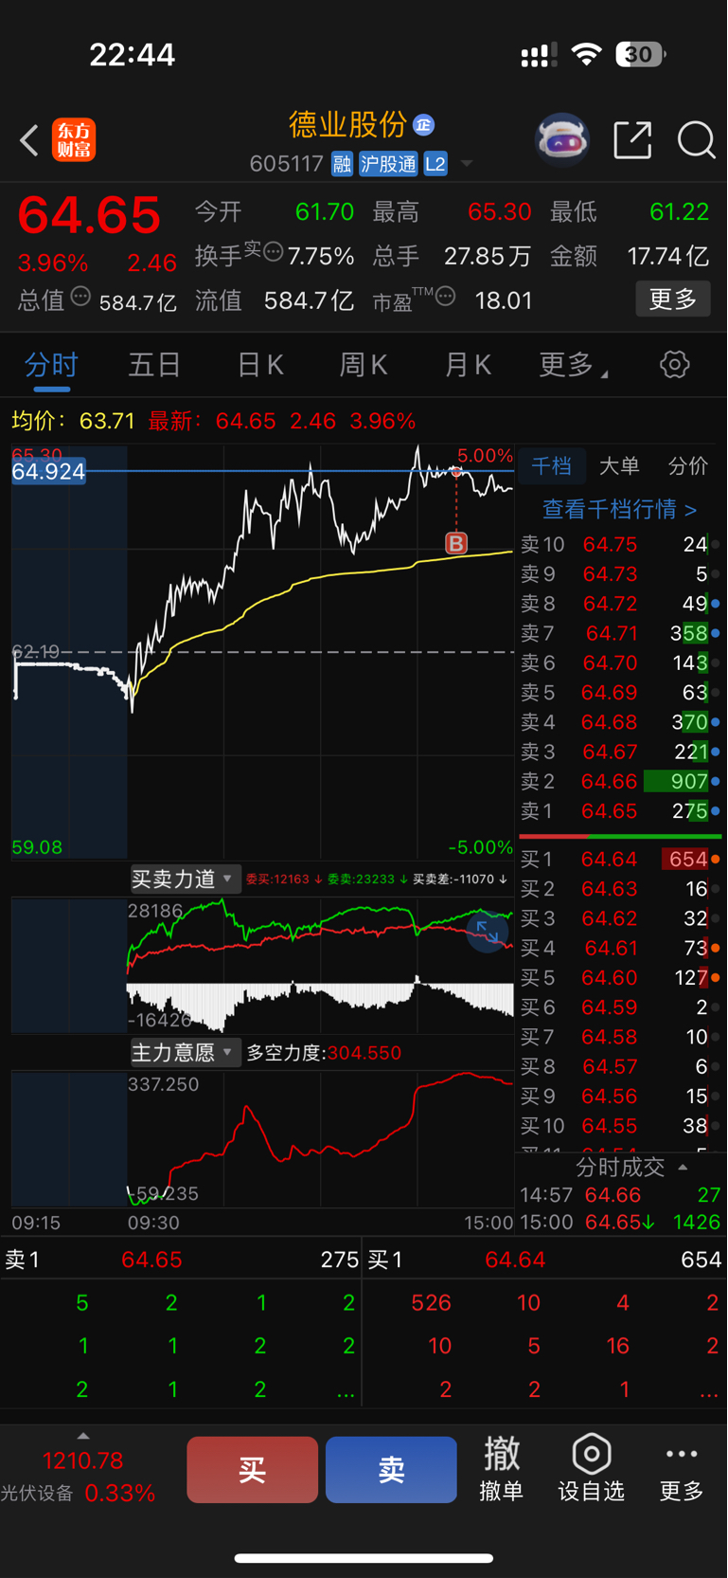The width and height of the screenshot is (728, 1578).
Task: Open chart settings gear icon
Action: [674, 365]
